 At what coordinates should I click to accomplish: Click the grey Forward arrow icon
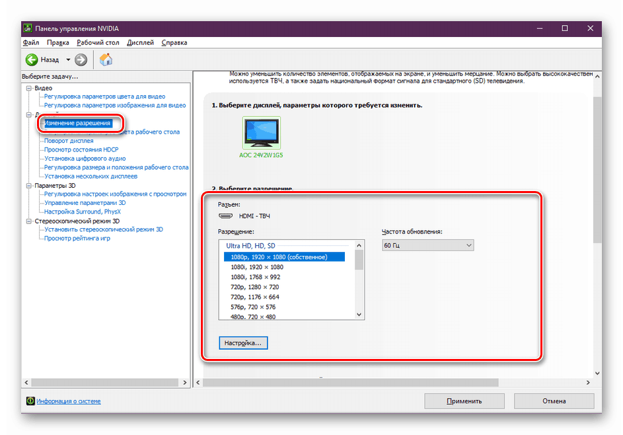[x=81, y=59]
